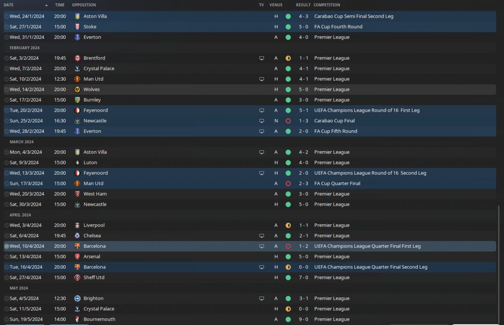
Task: Click the TV icon next to the Chelsea fixture
Action: point(261,236)
